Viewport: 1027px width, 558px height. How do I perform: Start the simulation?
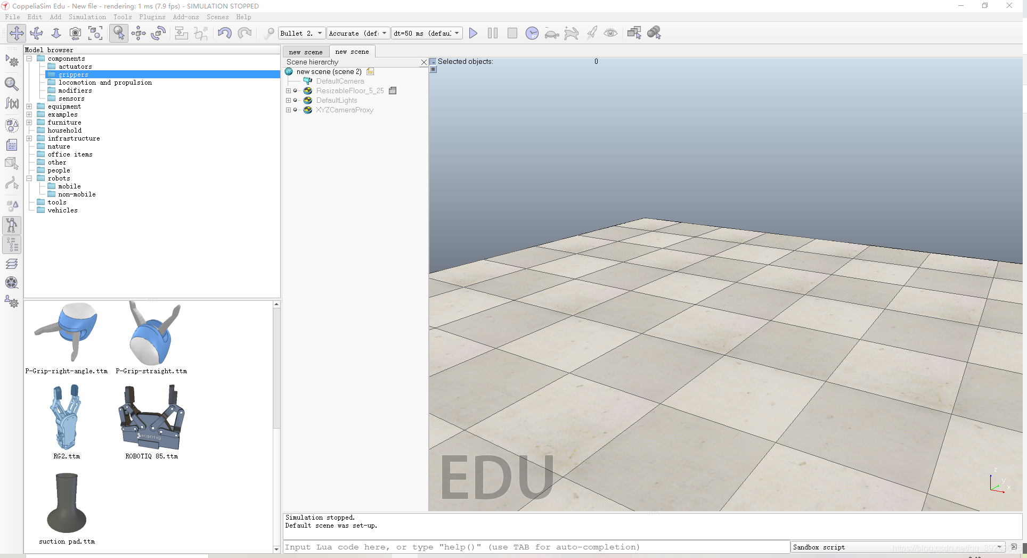coord(473,33)
